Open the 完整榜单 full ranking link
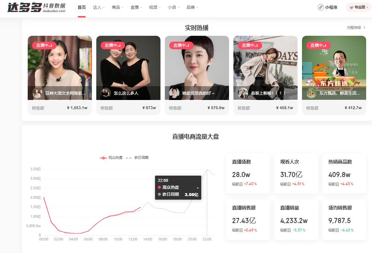The height and width of the screenshot is (253, 372). pos(353,28)
